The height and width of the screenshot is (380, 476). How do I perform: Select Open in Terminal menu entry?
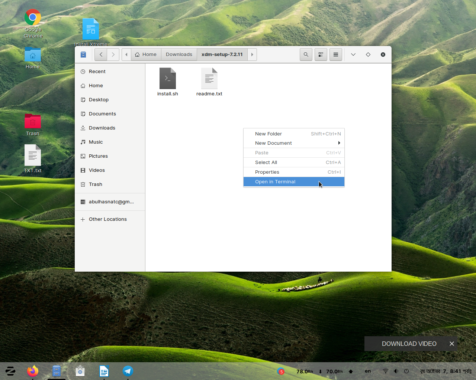coord(275,182)
